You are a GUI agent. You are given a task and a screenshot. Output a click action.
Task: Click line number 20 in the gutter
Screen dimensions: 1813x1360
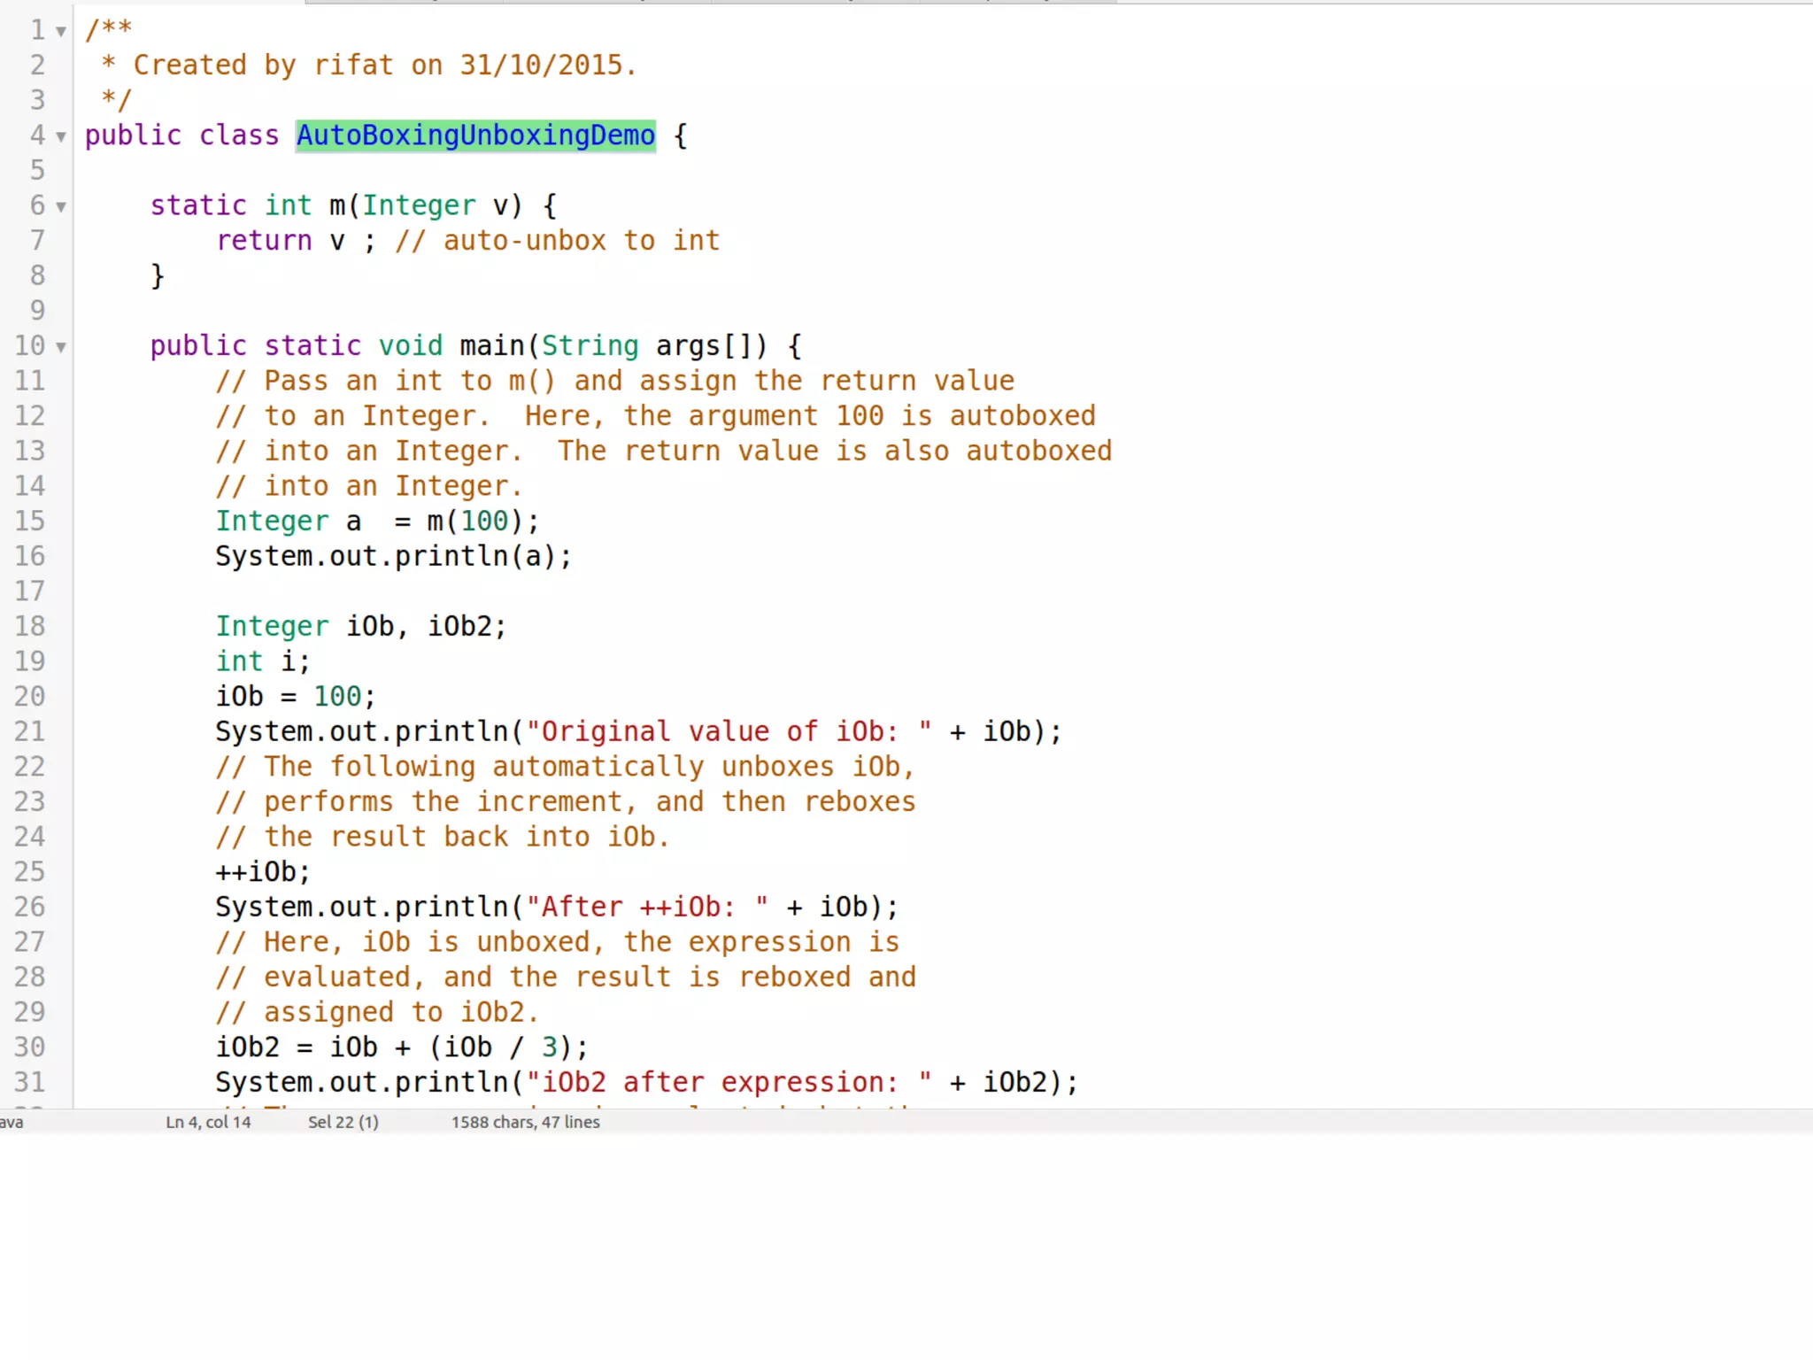pyautogui.click(x=29, y=696)
